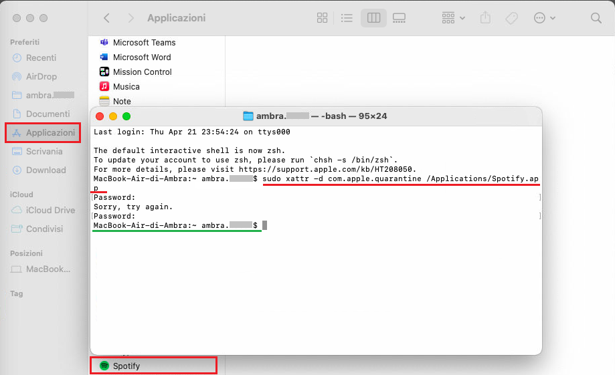Switch Finder to icon view
Image resolution: width=615 pixels, height=375 pixels.
(322, 18)
